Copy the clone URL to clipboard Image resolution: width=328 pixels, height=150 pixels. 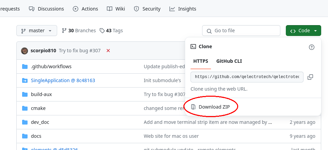tap(310, 77)
